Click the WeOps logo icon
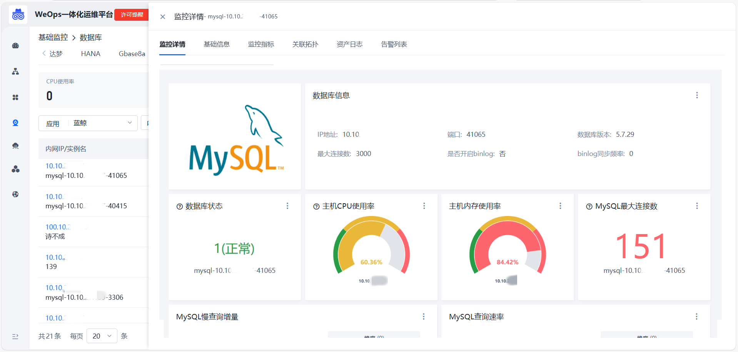The image size is (738, 352). click(18, 15)
